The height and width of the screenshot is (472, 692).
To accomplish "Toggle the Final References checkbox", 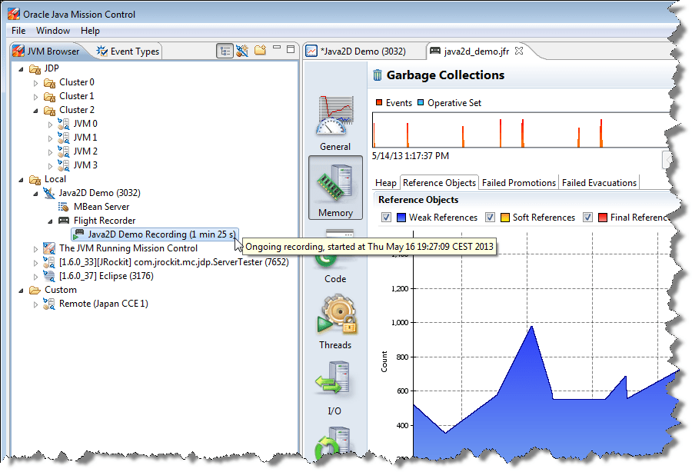I will [589, 218].
